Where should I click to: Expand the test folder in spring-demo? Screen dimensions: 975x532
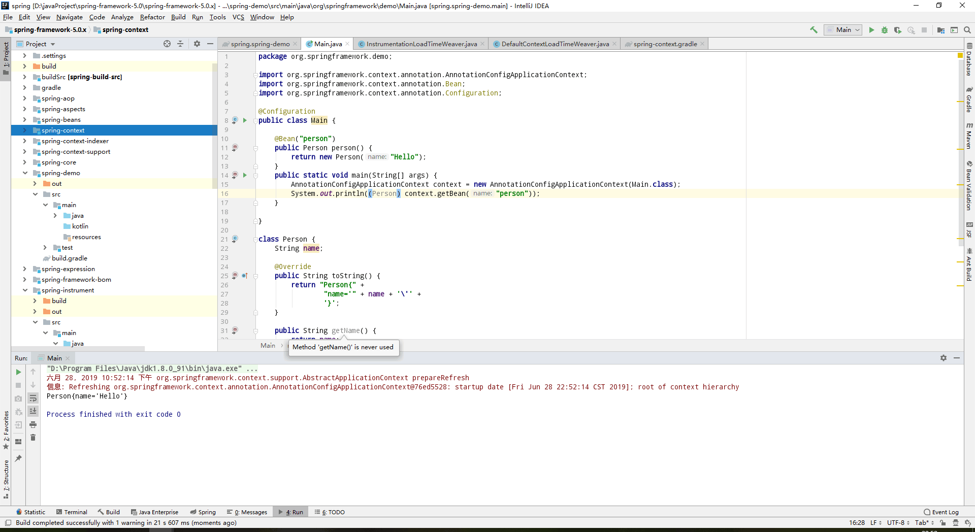[x=45, y=248]
